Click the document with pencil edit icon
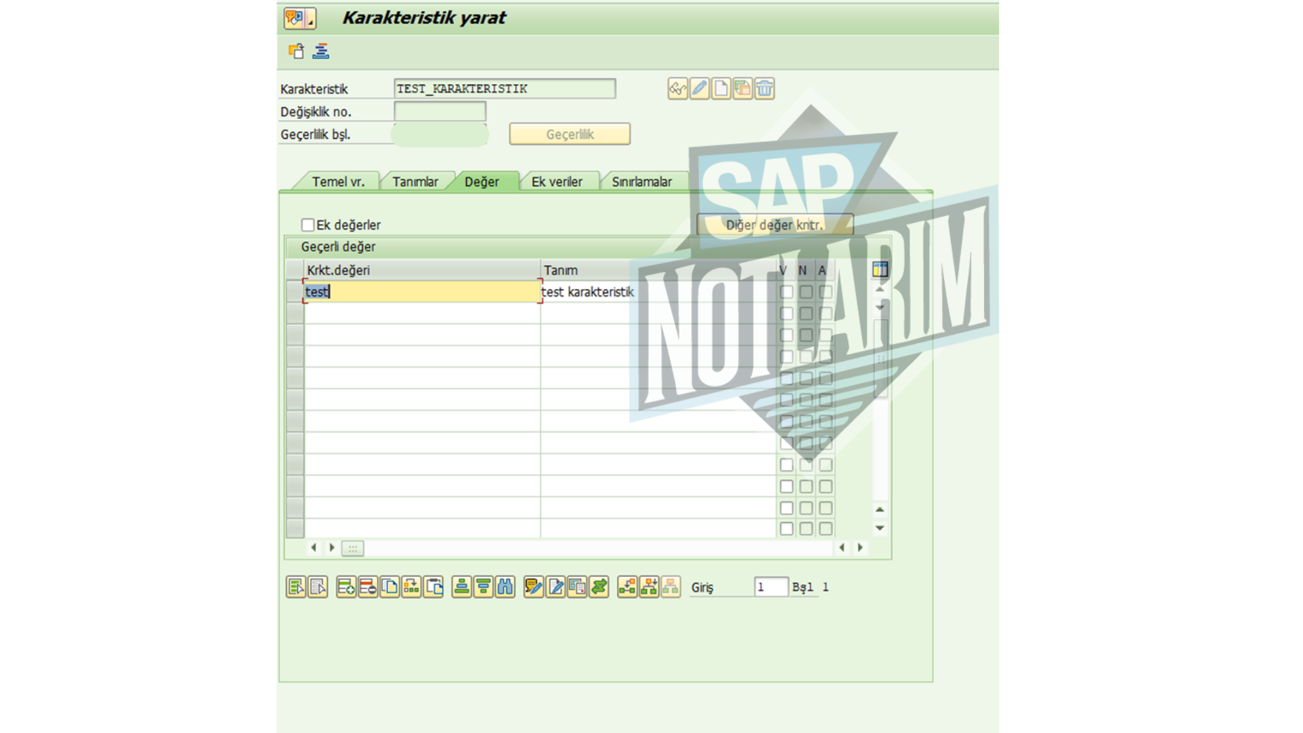Image resolution: width=1303 pixels, height=733 pixels. click(x=555, y=587)
